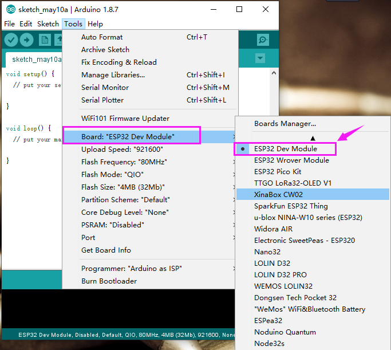
Task: Switch to sketch_may10a tab
Action: pos(37,60)
